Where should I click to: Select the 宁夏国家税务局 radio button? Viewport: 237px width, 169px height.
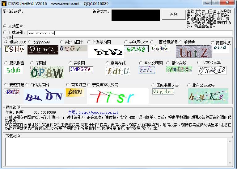(89, 85)
